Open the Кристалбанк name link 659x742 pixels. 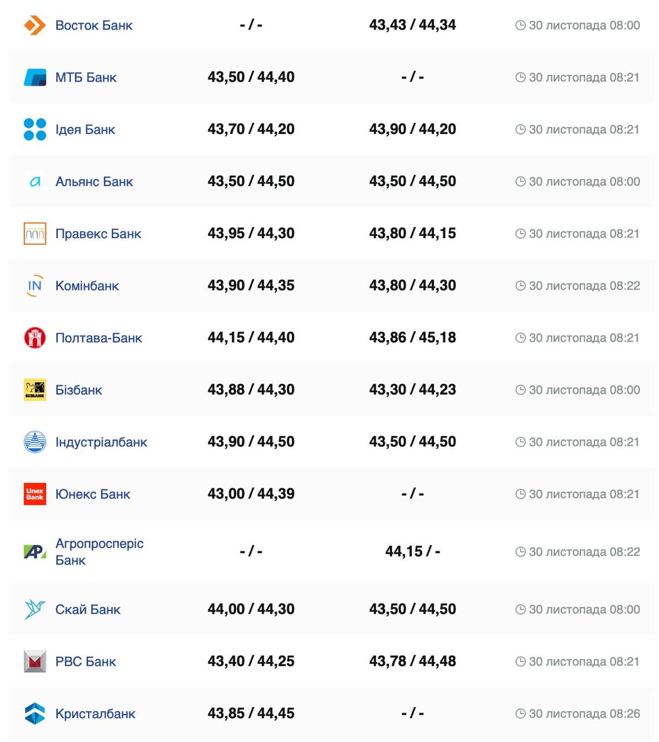point(95,714)
